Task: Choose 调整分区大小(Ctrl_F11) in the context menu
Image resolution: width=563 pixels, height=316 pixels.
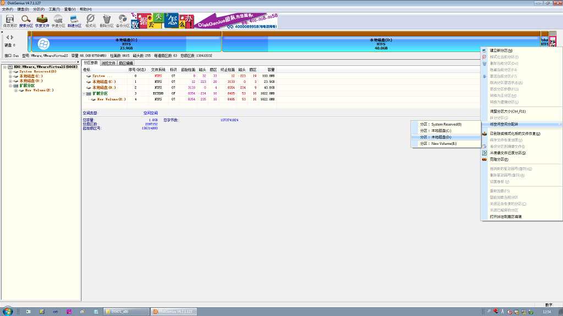Action: [521, 111]
